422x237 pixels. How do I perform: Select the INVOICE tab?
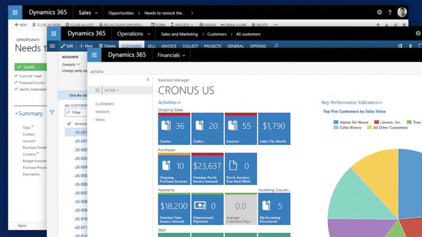pos(169,46)
